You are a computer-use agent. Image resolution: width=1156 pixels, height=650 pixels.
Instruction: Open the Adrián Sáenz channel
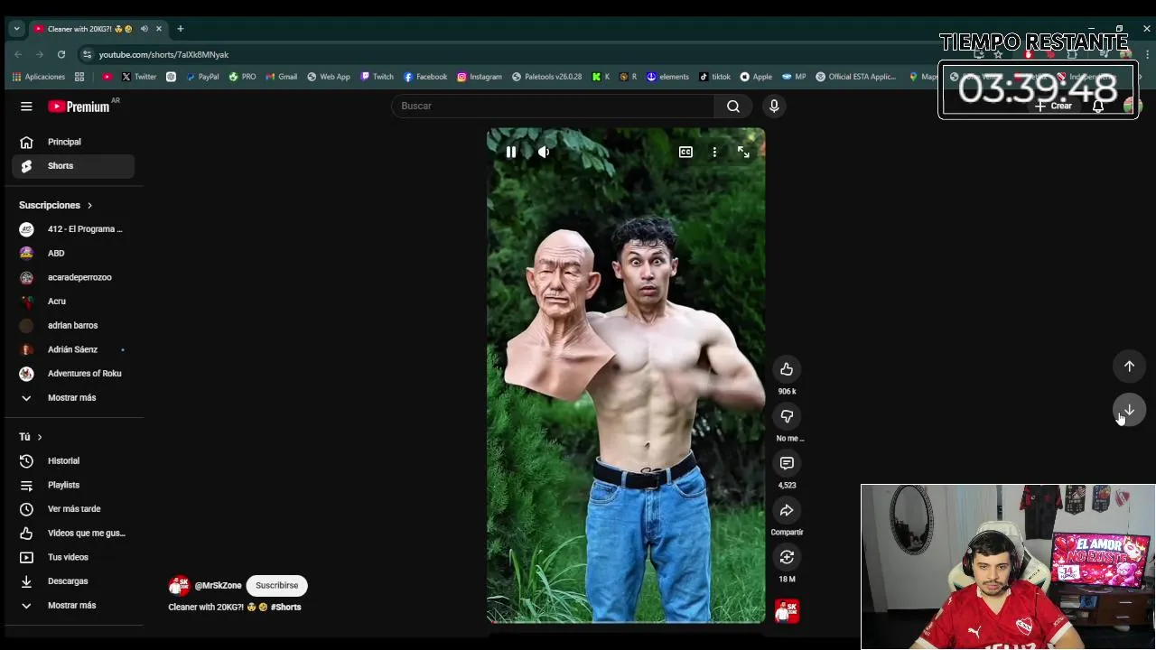73,349
